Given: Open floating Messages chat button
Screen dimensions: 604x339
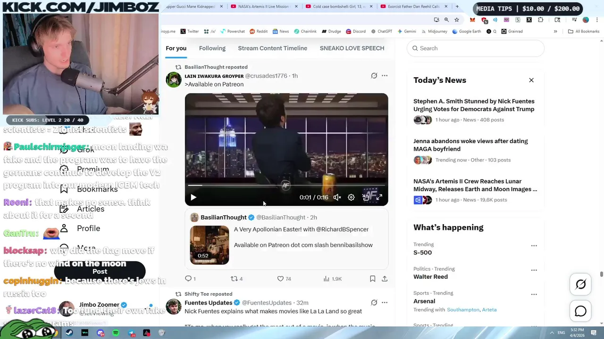Looking at the screenshot, I should pos(581,311).
